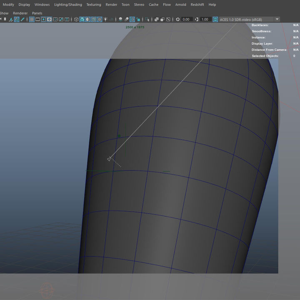Select the grease pencil tool icon
The image size is (300, 300).
pyautogui.click(x=22, y=19)
